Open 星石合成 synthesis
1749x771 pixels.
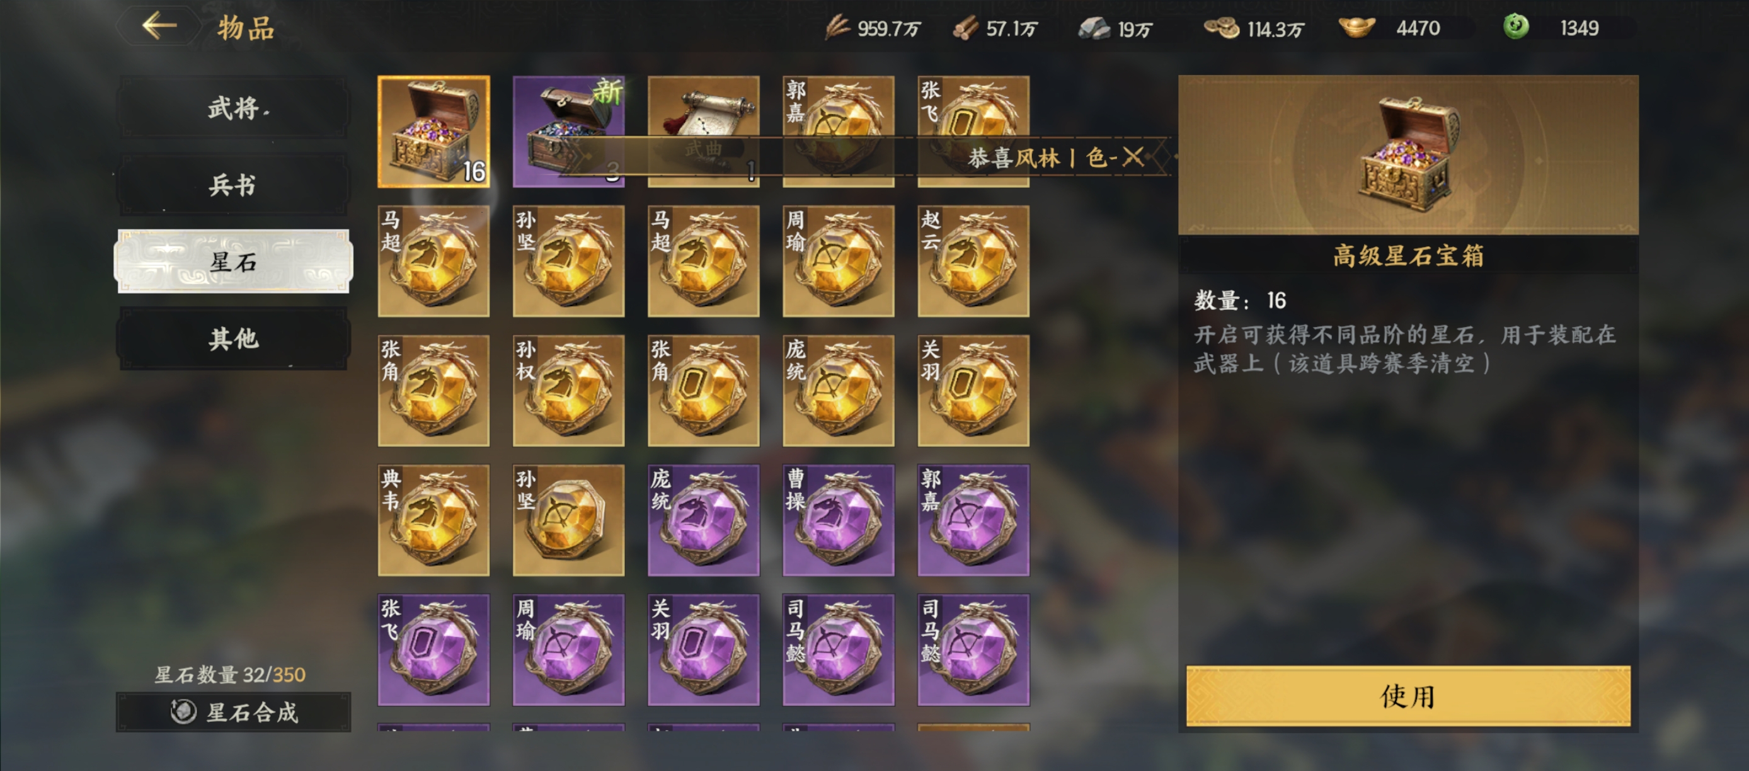(x=234, y=712)
